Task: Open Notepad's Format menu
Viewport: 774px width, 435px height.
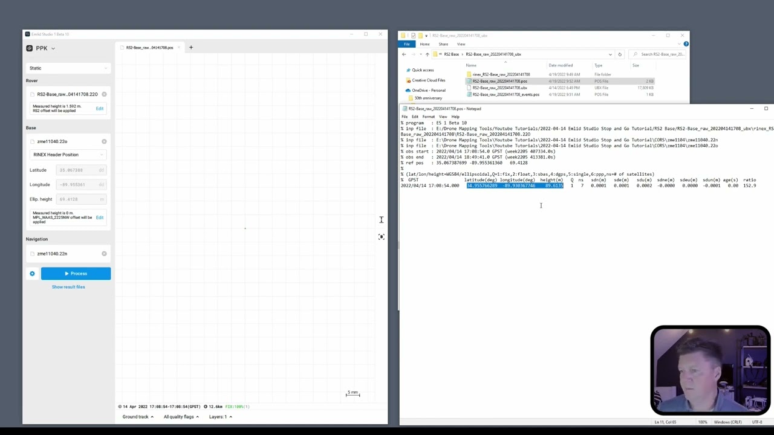Action: [428, 117]
